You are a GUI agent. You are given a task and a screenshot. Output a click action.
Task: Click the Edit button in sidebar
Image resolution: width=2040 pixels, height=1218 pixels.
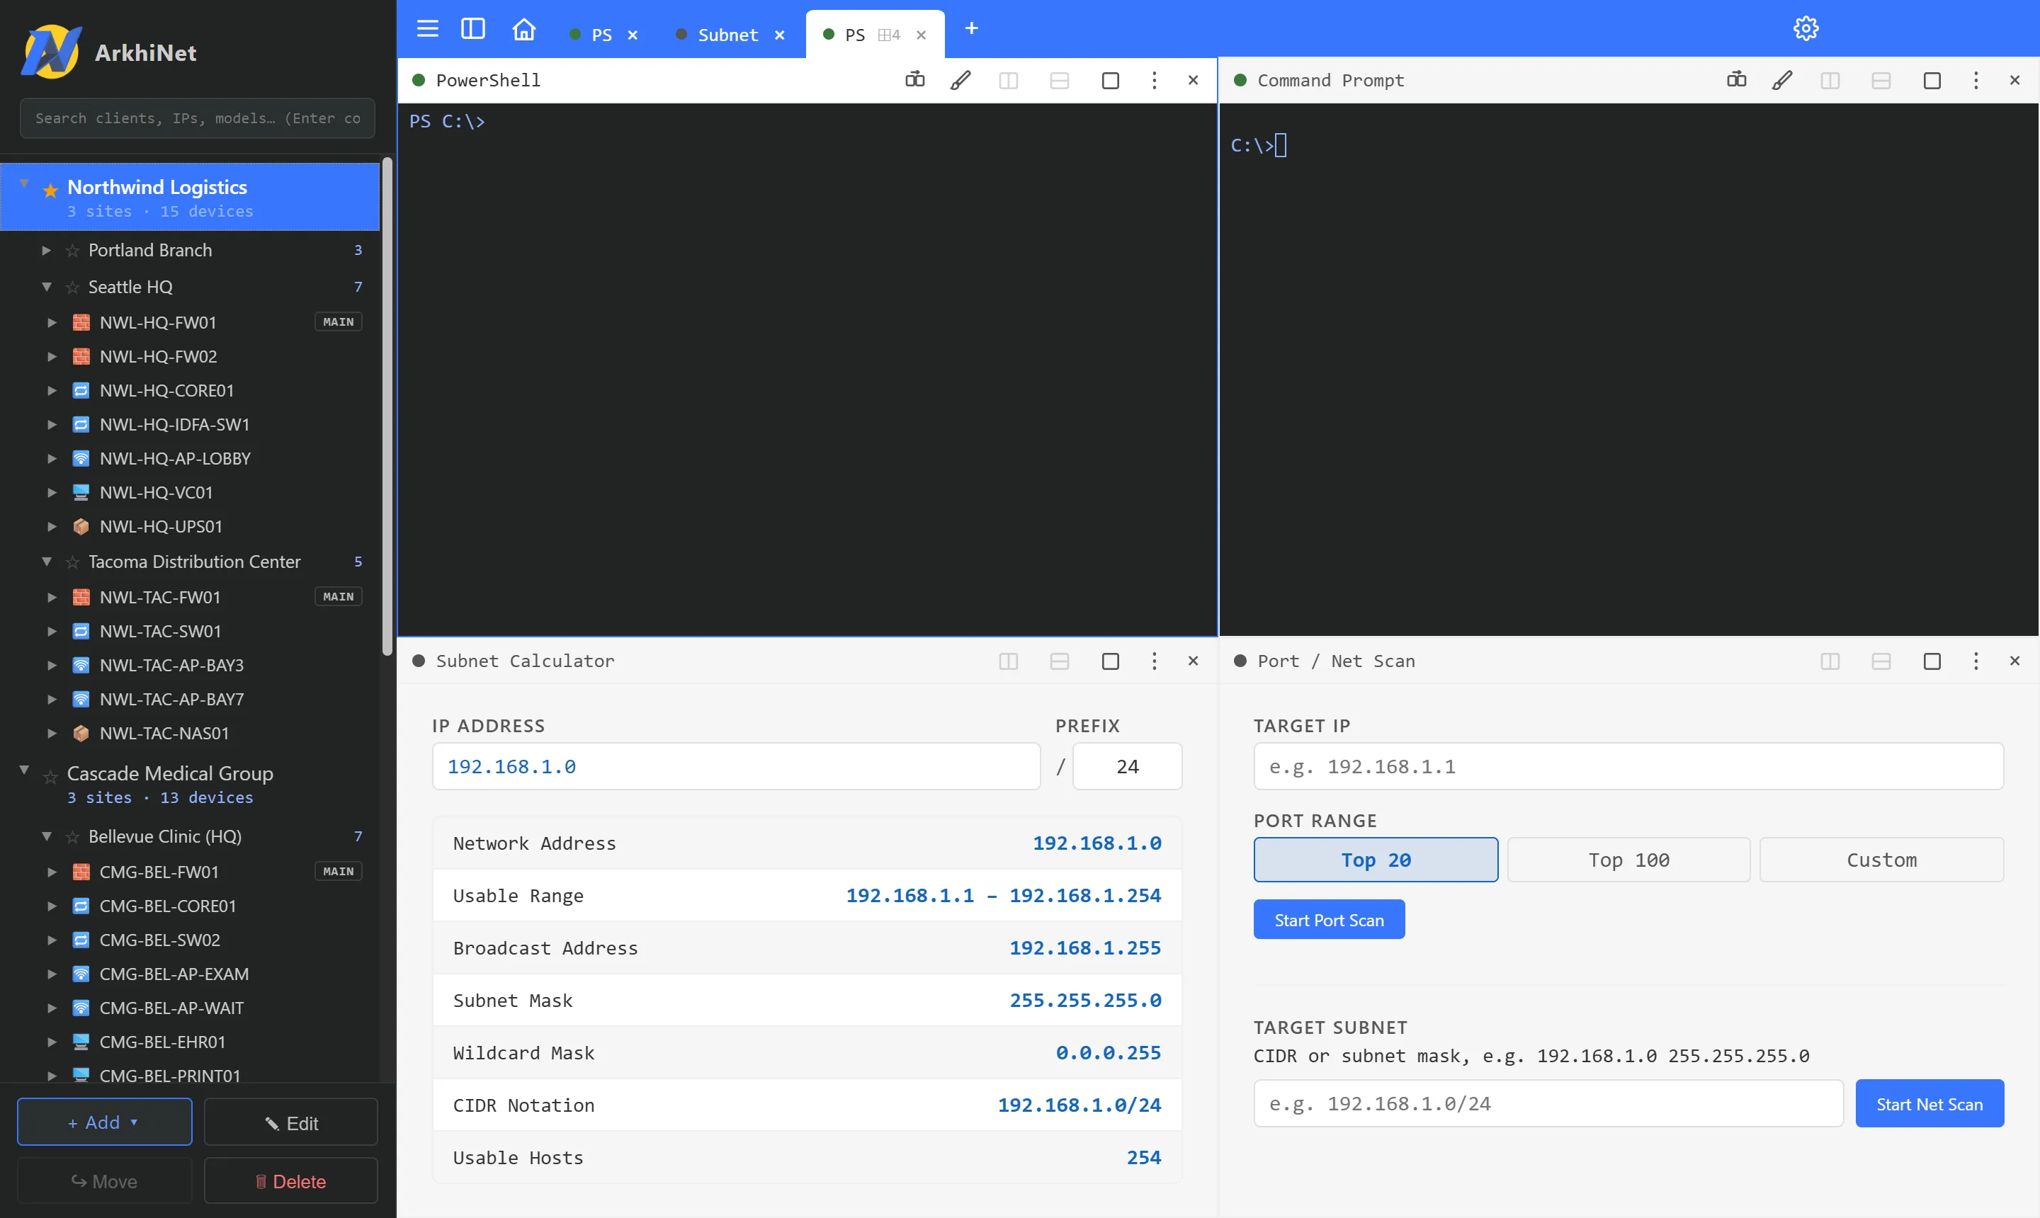[x=290, y=1123]
